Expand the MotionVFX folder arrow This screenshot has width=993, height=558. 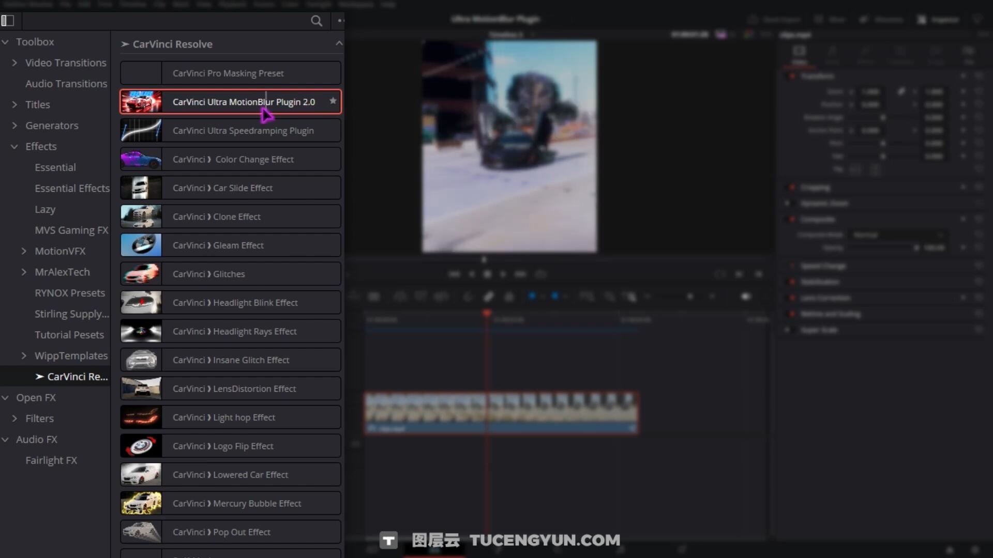click(x=24, y=251)
